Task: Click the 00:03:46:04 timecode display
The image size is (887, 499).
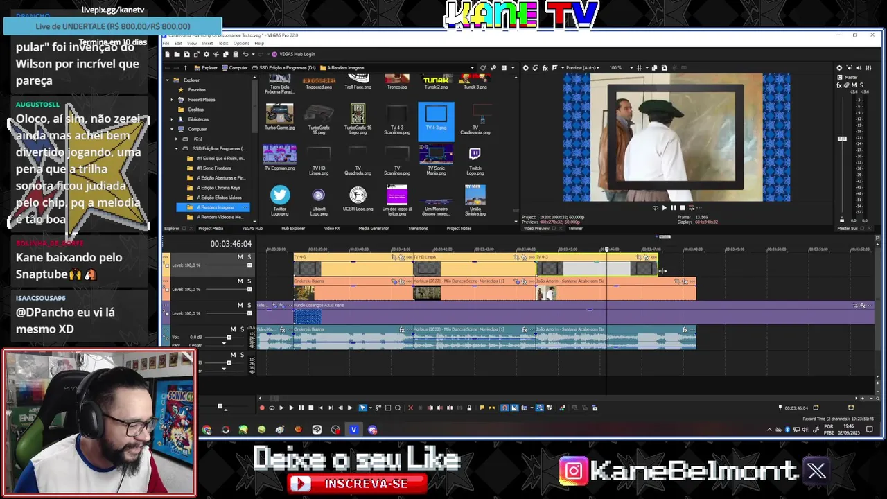Action: point(231,244)
